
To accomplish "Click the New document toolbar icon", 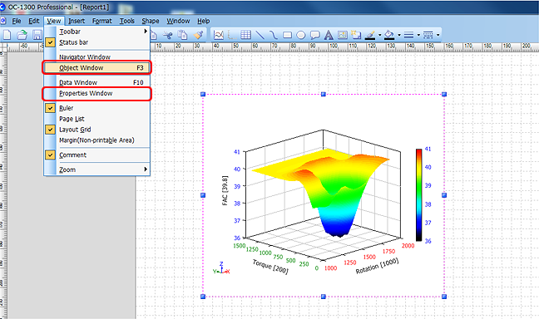I will coord(7,35).
